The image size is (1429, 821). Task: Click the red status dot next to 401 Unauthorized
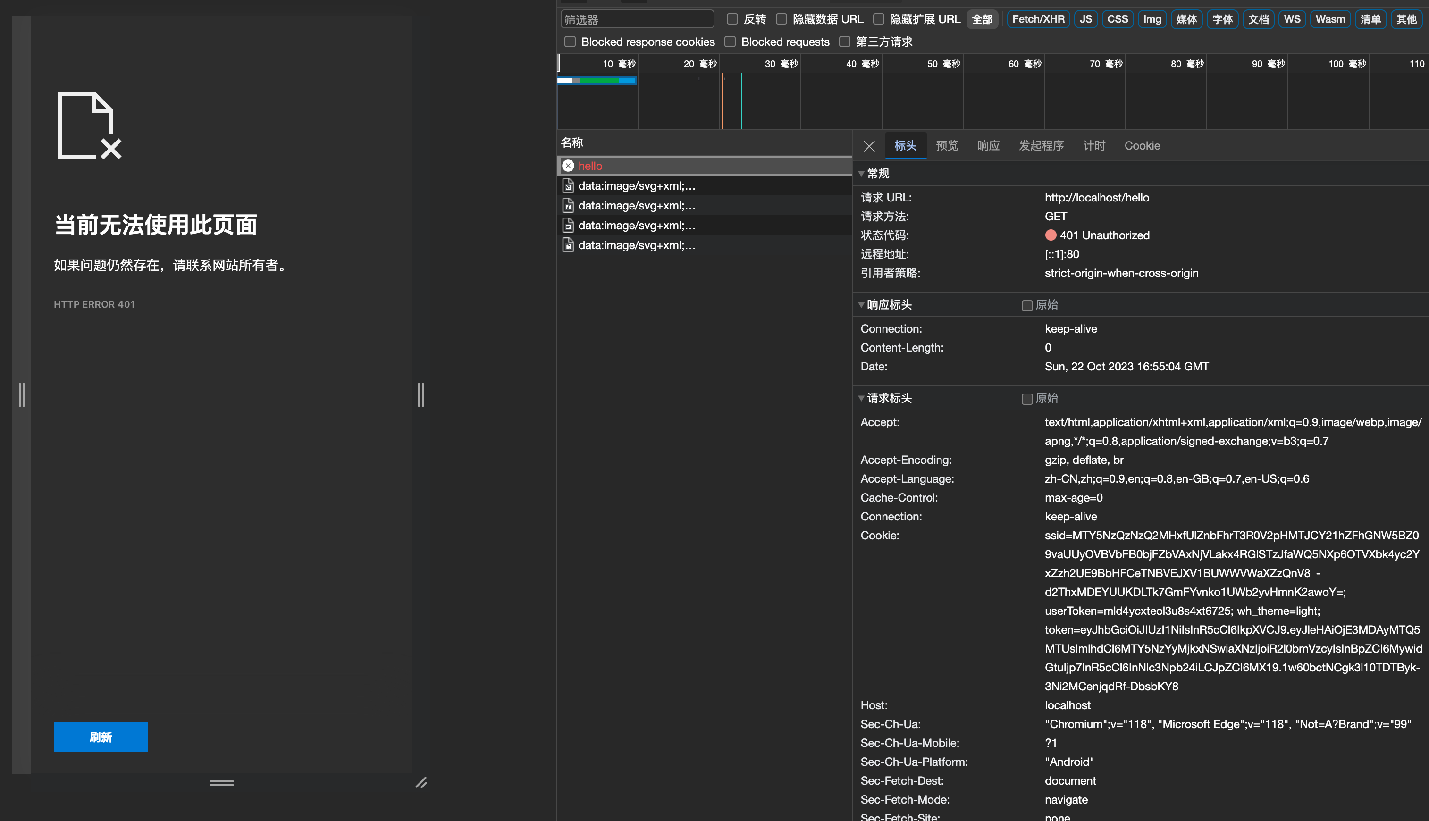(x=1051, y=235)
